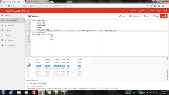Run the SQL statement
Viewport: 169px width, 95px height.
click(164, 16)
